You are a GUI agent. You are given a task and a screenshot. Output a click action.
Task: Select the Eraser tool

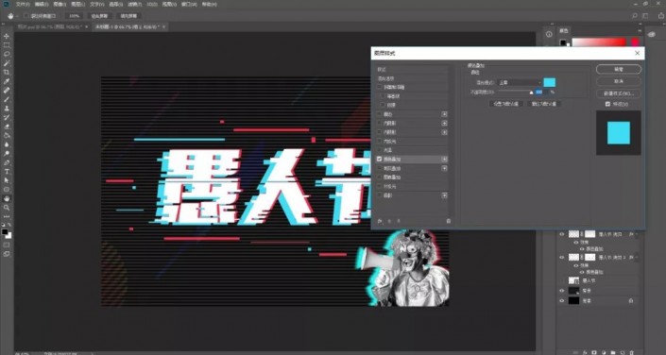(x=7, y=127)
